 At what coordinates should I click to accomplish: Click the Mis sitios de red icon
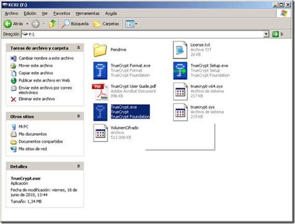[x=13, y=149]
